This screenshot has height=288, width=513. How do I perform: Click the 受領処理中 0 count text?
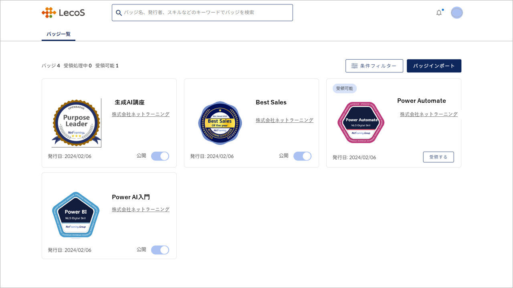tap(78, 66)
